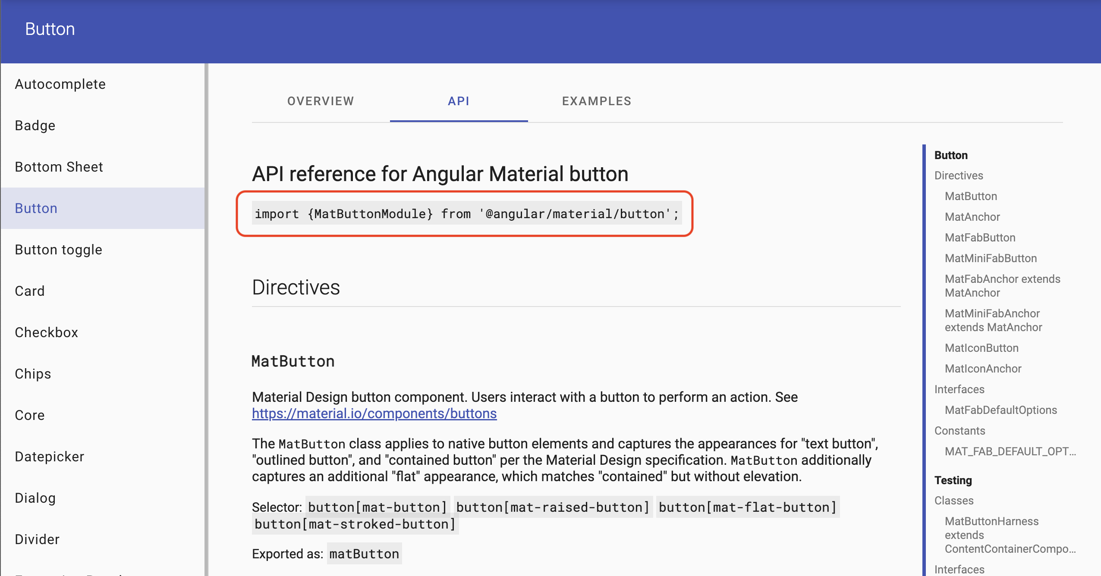
Task: Open the Datepicker component page
Action: 49,456
